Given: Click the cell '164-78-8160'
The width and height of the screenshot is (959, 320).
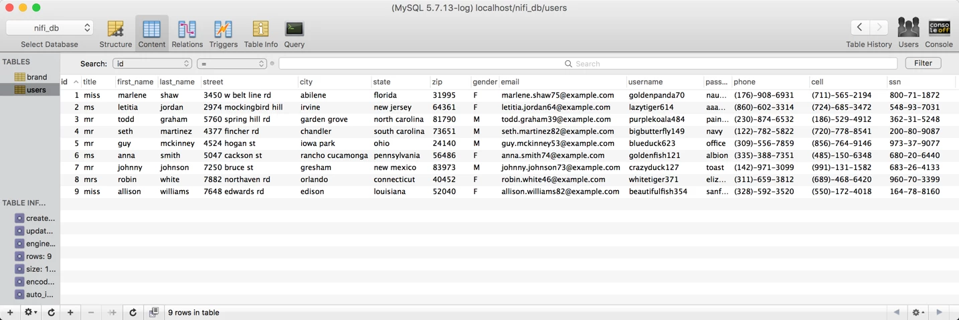Looking at the screenshot, I should tap(914, 191).
